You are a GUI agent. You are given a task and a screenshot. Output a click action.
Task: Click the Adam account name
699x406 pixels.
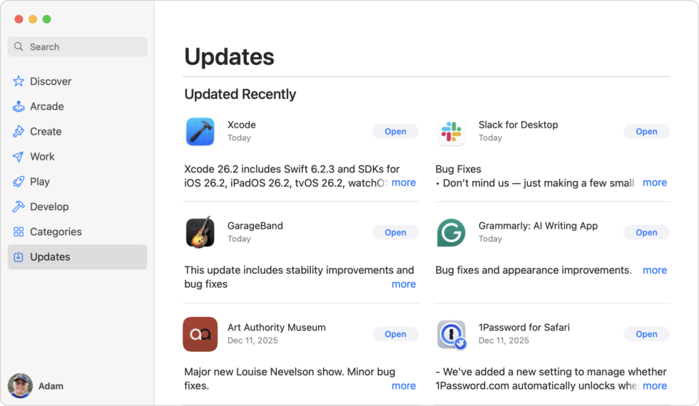51,386
